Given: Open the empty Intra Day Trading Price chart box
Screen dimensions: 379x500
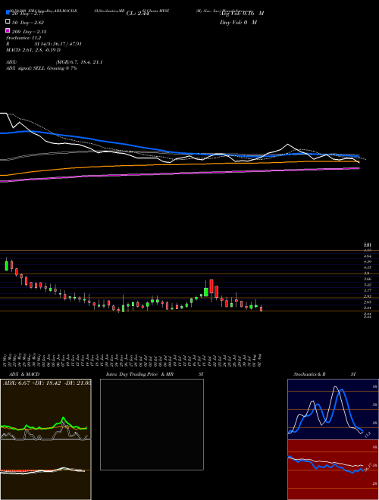Looking at the screenshot, I should click(152, 424).
